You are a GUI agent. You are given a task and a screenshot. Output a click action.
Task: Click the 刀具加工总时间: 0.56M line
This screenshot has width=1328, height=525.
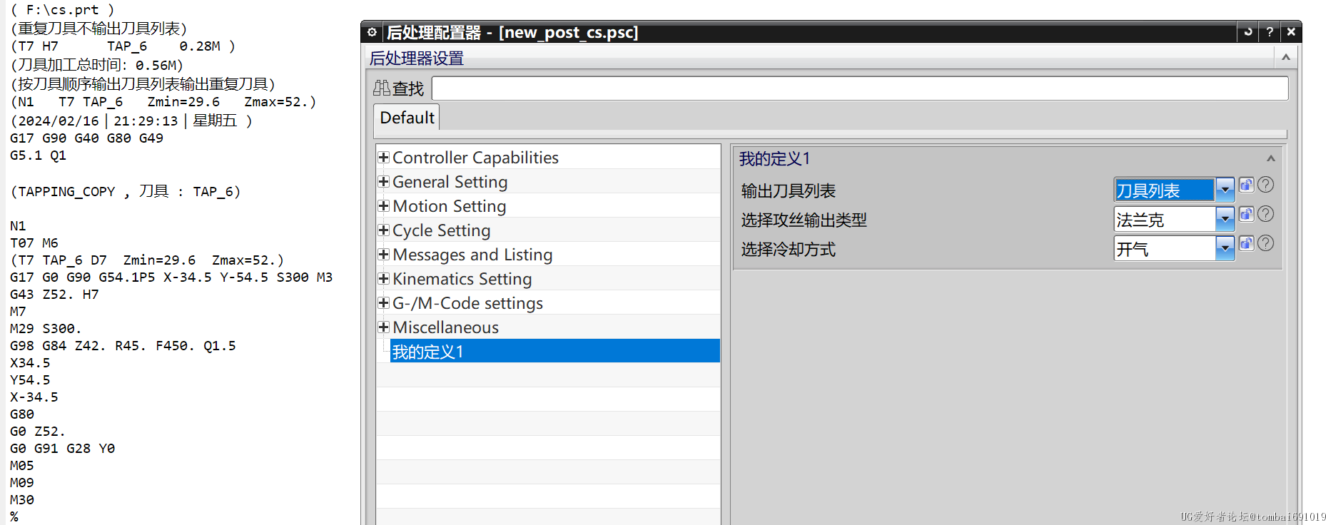[x=97, y=65]
